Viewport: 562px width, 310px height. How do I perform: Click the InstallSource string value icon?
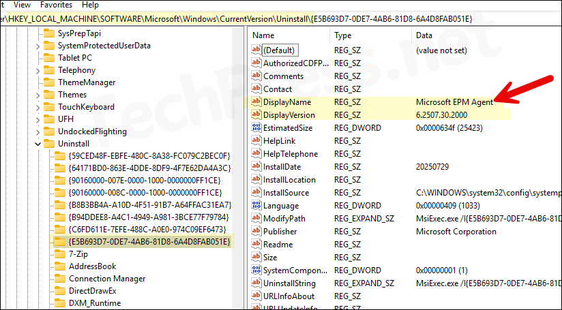[256, 192]
